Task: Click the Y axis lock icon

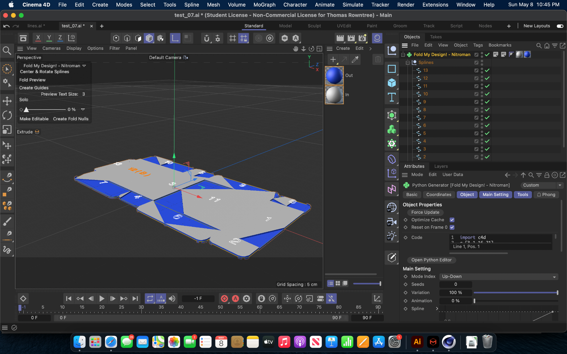Action: (x=49, y=38)
